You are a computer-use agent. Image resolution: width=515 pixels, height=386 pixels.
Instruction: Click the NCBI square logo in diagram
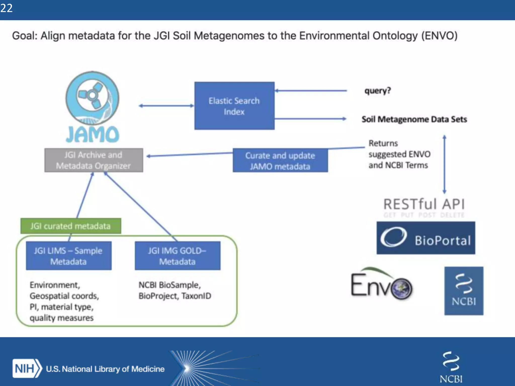[464, 291]
